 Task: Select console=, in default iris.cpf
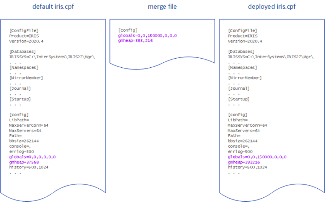click(20, 147)
